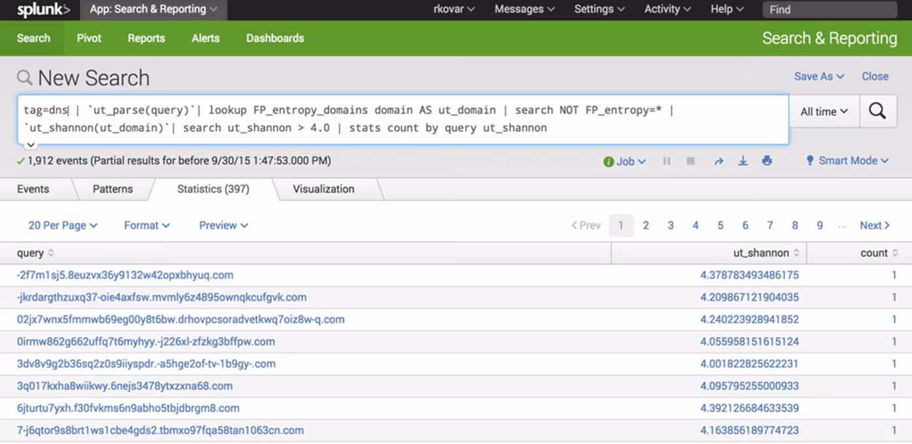Close the New Search view

875,76
